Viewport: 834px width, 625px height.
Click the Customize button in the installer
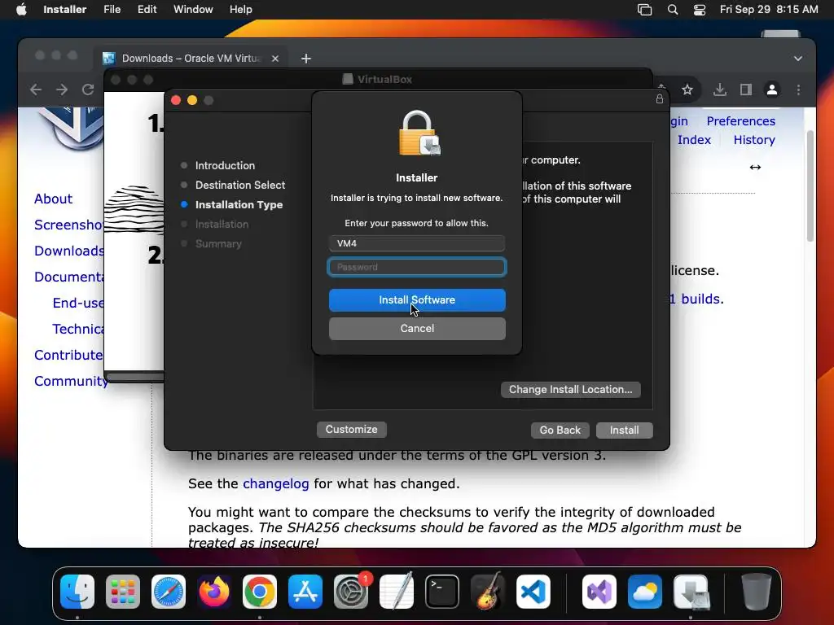click(x=352, y=430)
